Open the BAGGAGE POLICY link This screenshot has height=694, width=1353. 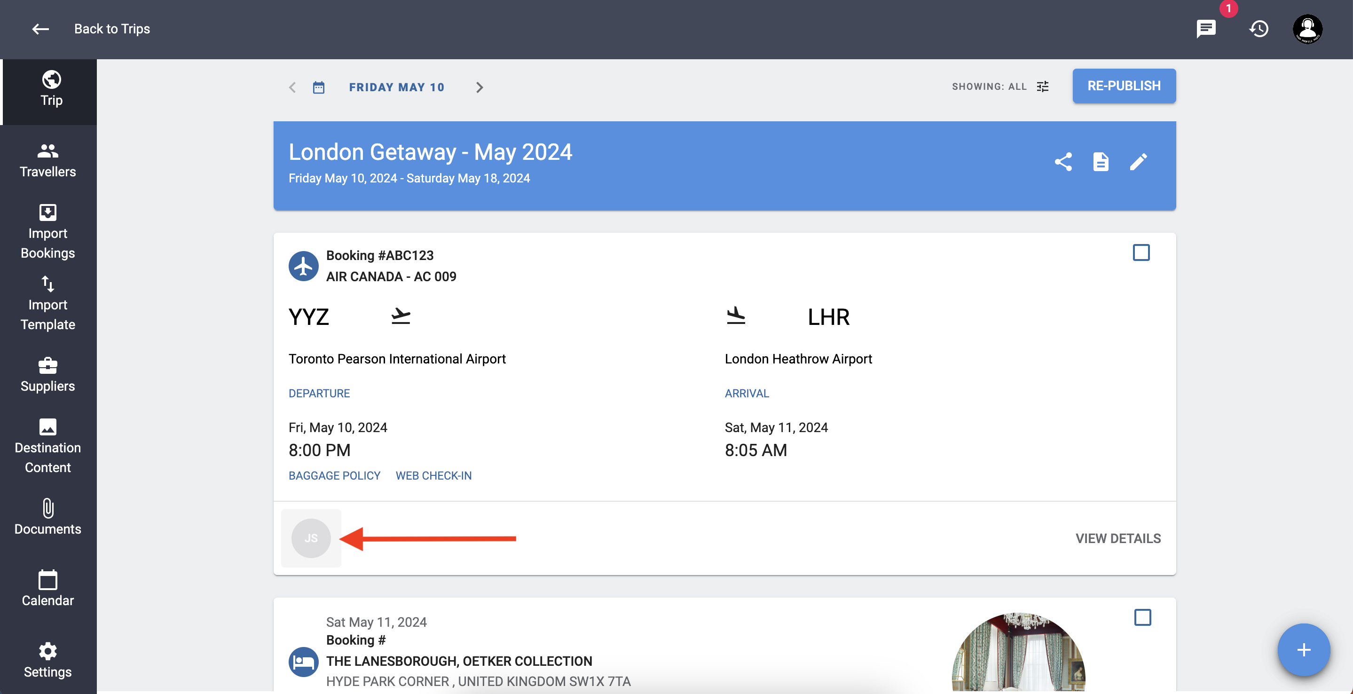click(334, 475)
